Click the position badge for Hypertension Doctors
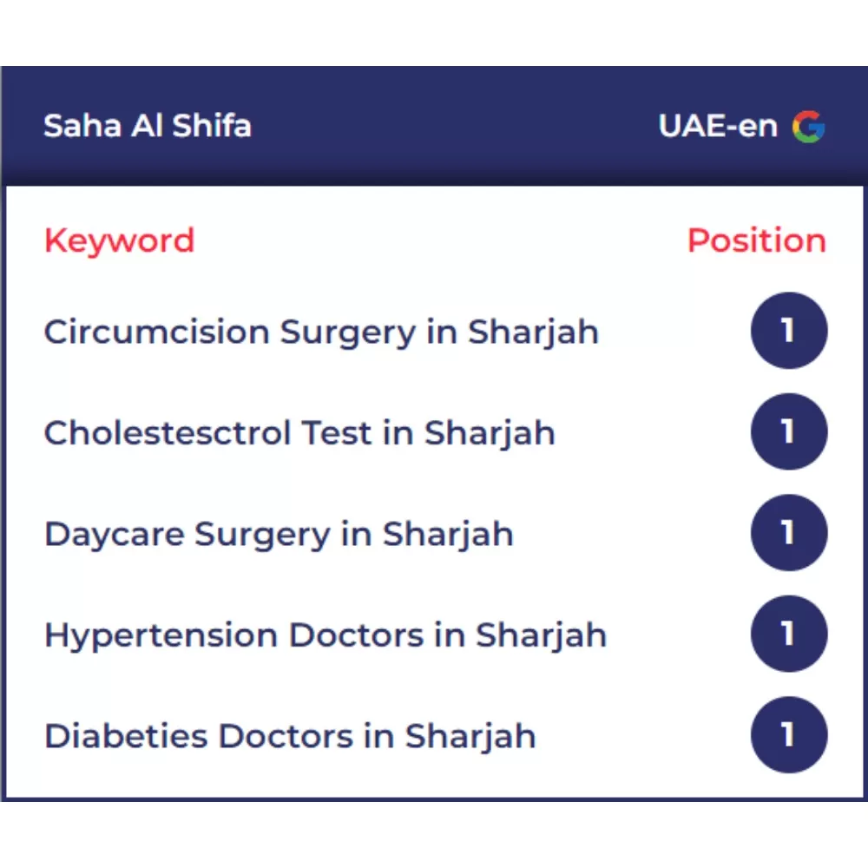Screen dimensions: 868x868 [x=788, y=635]
